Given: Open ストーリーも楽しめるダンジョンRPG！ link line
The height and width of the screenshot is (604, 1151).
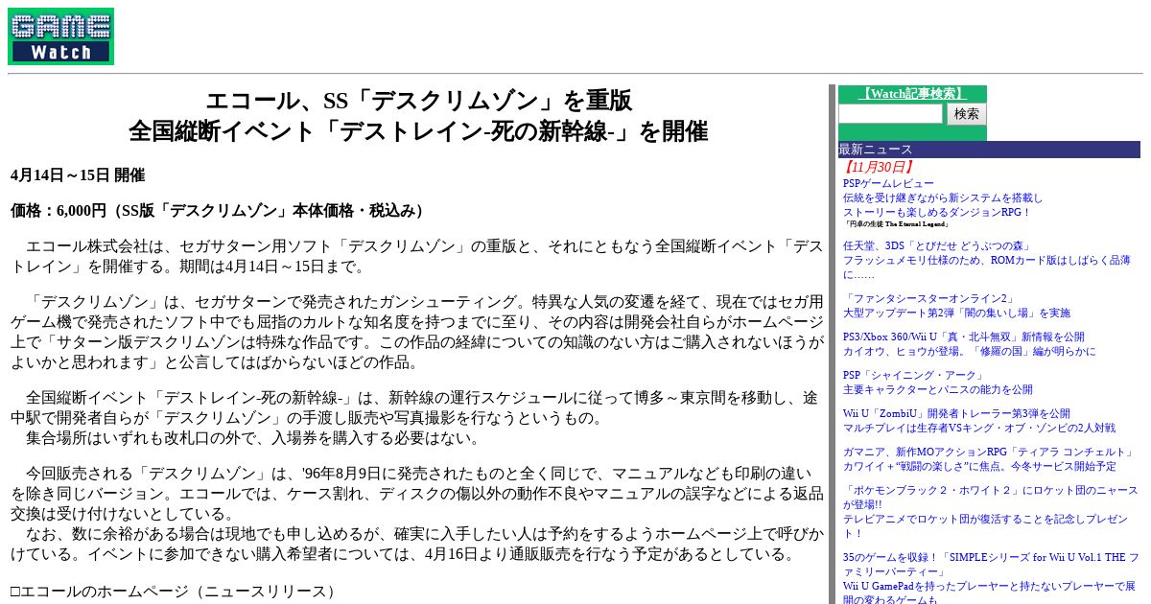Looking at the screenshot, I should click(937, 212).
